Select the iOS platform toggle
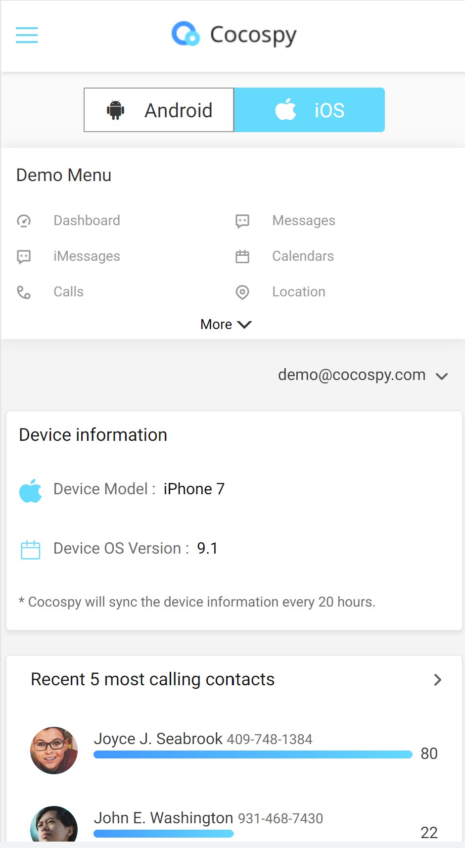Viewport: 465px width, 848px height. (309, 110)
